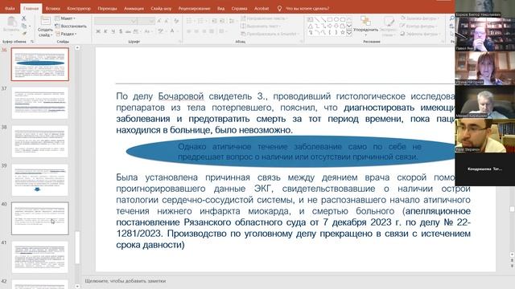Select slide 39 thumbnail
Screen dimensions: 515x289
tap(40, 180)
